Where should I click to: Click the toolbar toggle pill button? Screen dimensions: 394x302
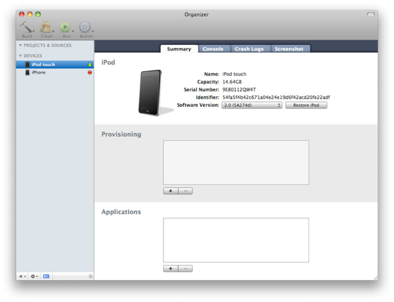(371, 15)
